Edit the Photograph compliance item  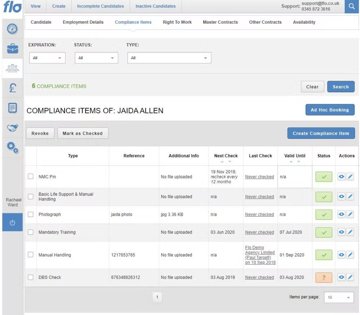point(350,214)
